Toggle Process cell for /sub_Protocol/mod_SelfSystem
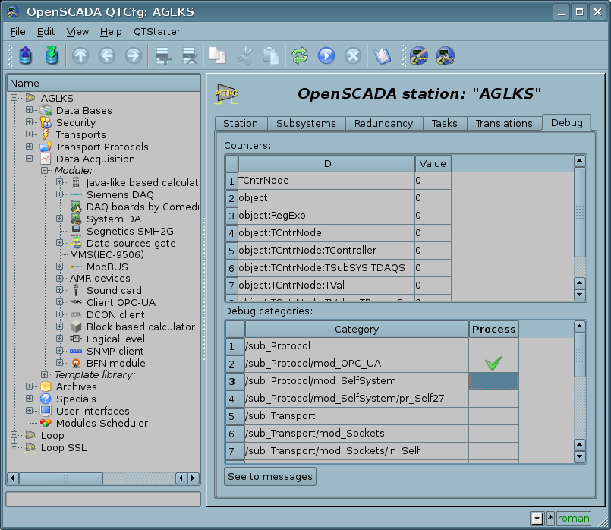611x530 pixels. (493, 381)
